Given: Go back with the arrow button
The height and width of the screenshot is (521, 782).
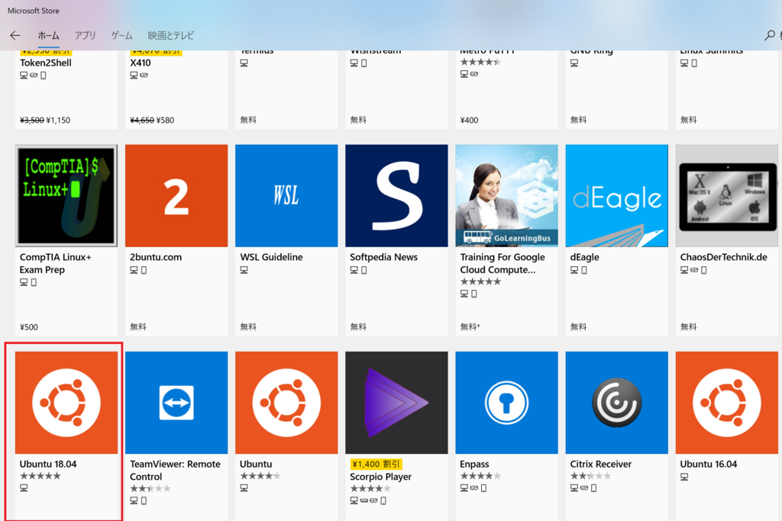Looking at the screenshot, I should point(15,35).
